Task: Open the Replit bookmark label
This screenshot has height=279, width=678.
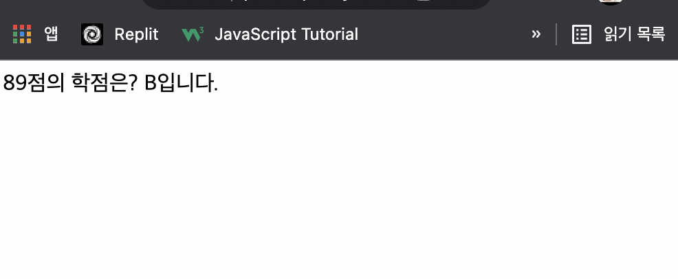Action: (136, 34)
